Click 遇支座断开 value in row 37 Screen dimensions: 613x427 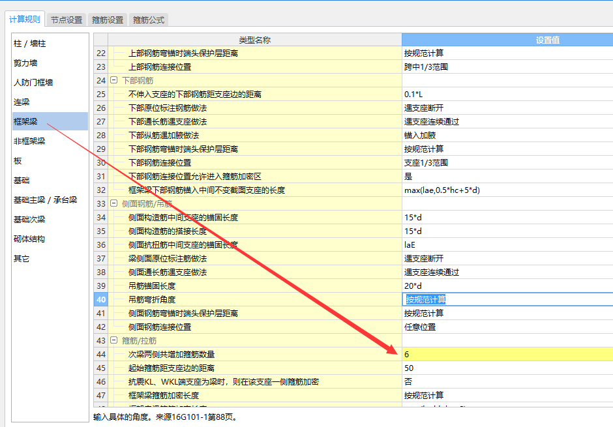tap(507, 258)
